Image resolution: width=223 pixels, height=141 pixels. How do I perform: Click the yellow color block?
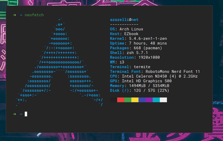[x=135, y=100]
